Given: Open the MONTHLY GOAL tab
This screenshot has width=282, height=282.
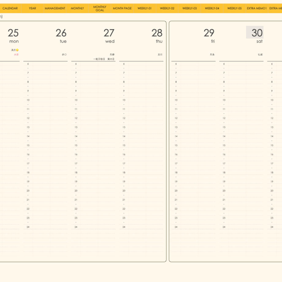Looking at the screenshot, I should click(x=100, y=8).
